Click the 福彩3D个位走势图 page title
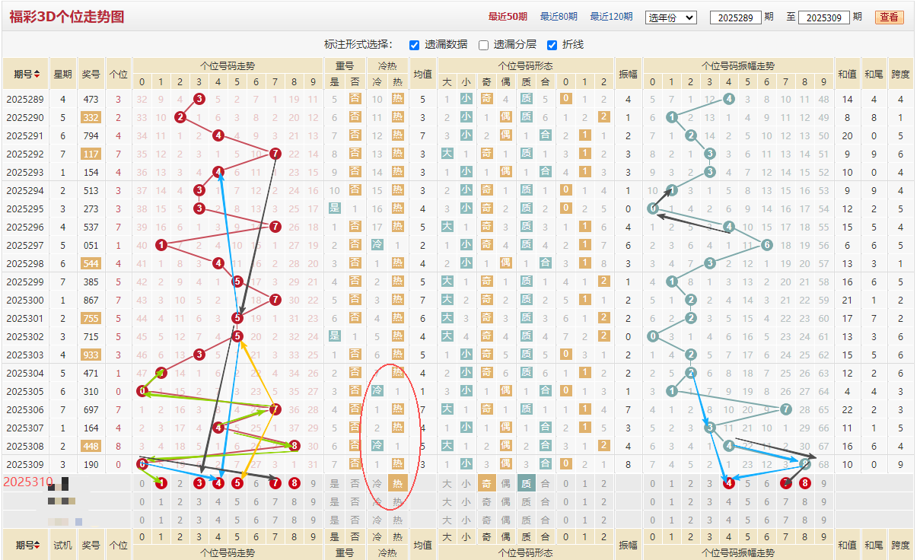 coord(67,17)
